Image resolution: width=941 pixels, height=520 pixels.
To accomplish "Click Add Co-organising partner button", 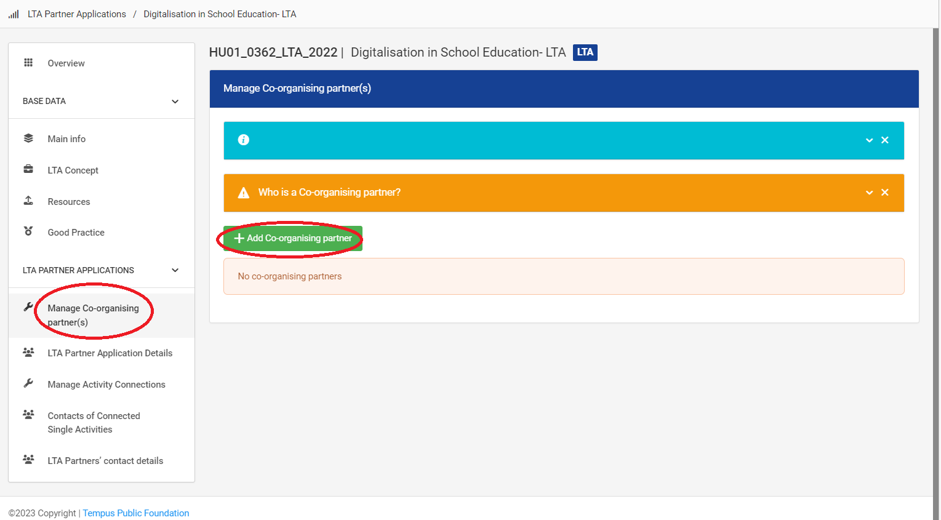I will click(x=293, y=238).
